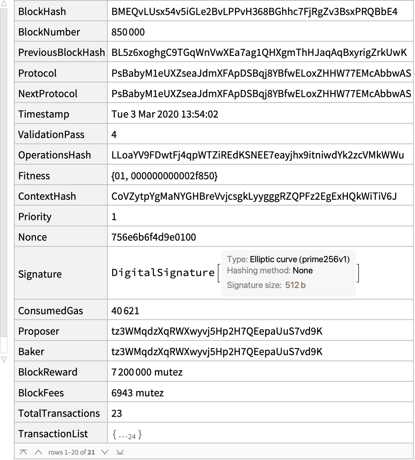This screenshot has height=460, width=415.
Task: Go down one row with the down chevron
Action: (x=105, y=452)
